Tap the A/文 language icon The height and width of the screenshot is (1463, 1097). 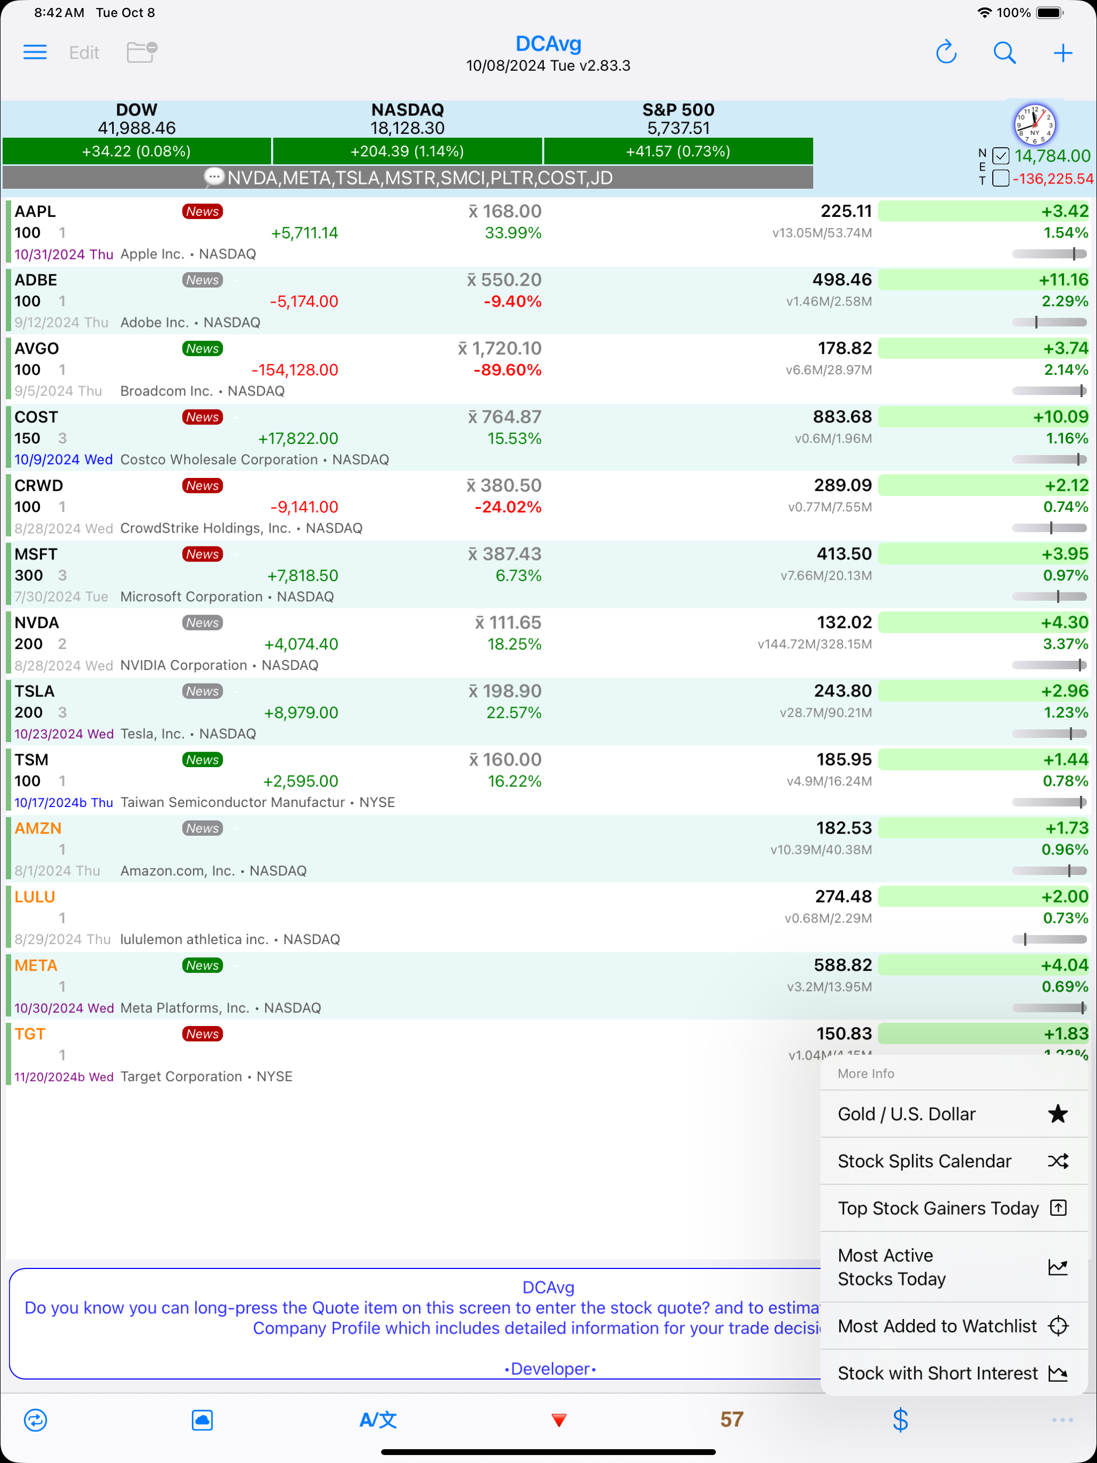tap(377, 1419)
